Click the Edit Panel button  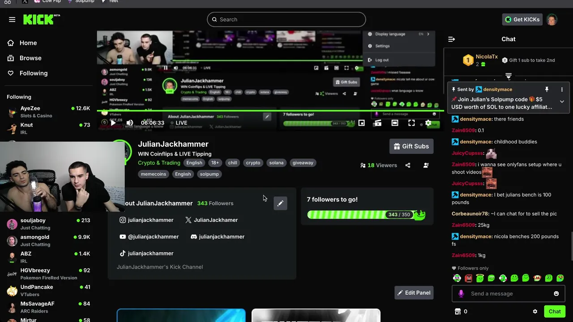tap(414, 293)
